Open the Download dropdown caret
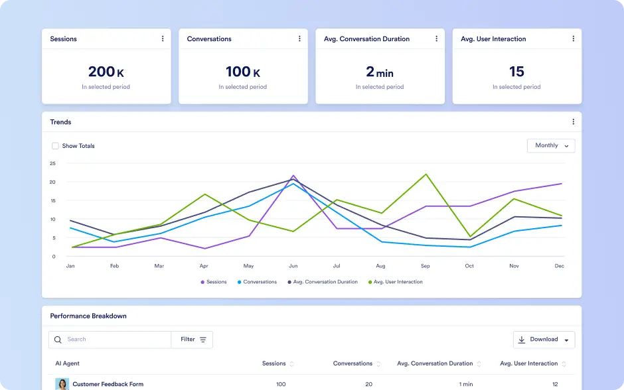Screen dimensions: 624x390 [566, 340]
